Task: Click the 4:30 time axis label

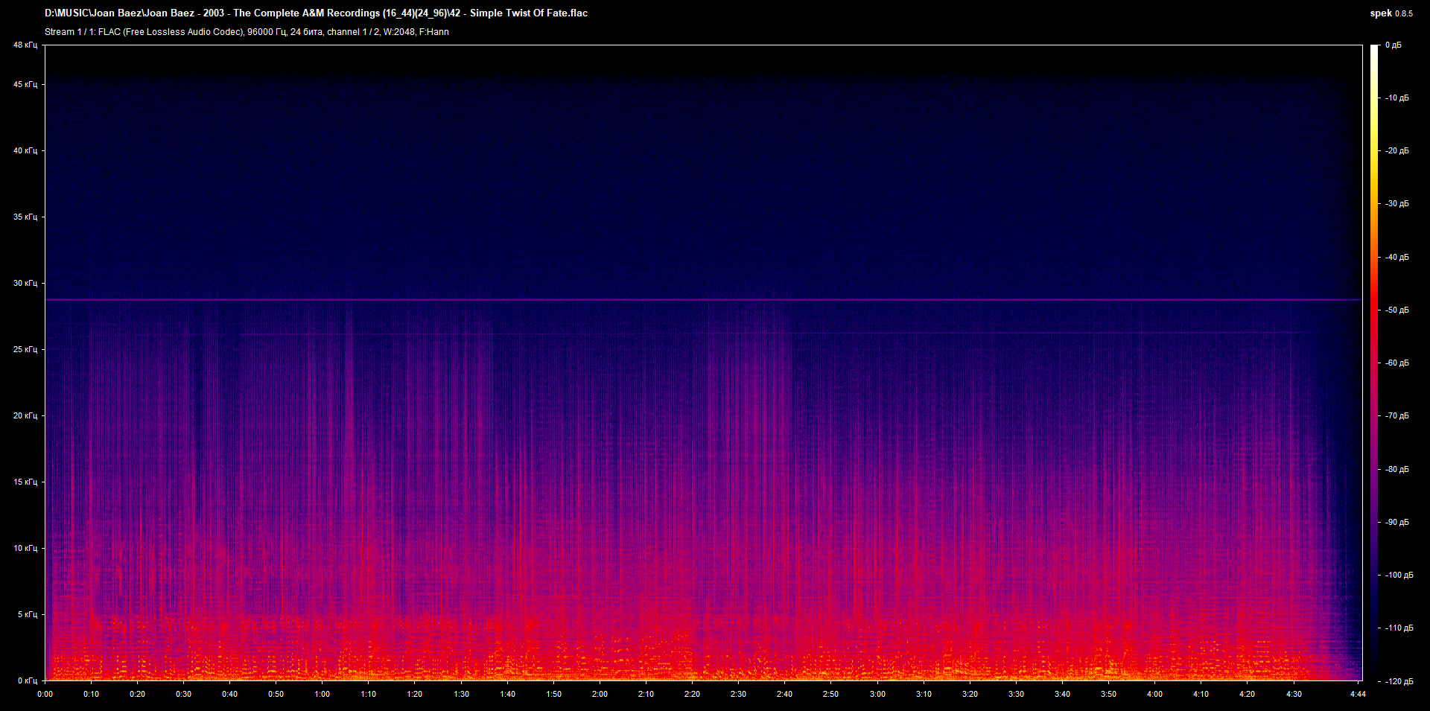Action: point(1294,695)
